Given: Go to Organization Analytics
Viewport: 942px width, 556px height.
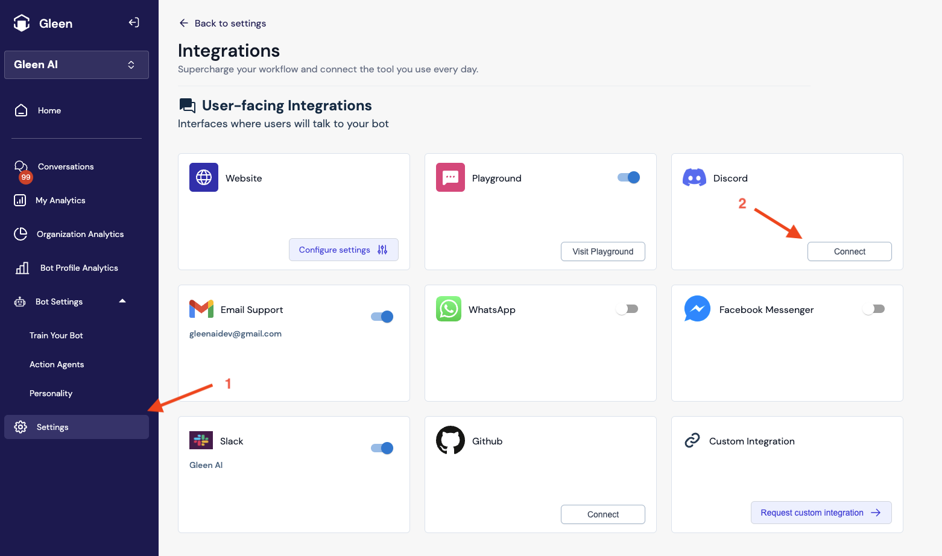Looking at the screenshot, I should pos(80,234).
